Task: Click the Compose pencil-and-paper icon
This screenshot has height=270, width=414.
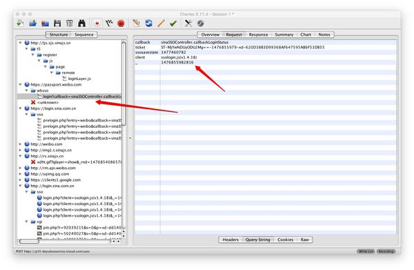Action: pyautogui.click(x=137, y=23)
